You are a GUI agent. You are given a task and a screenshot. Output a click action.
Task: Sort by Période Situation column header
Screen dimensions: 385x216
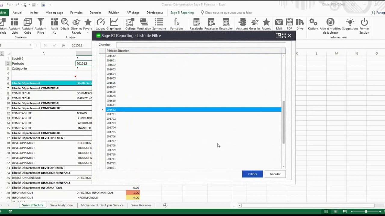click(193, 51)
